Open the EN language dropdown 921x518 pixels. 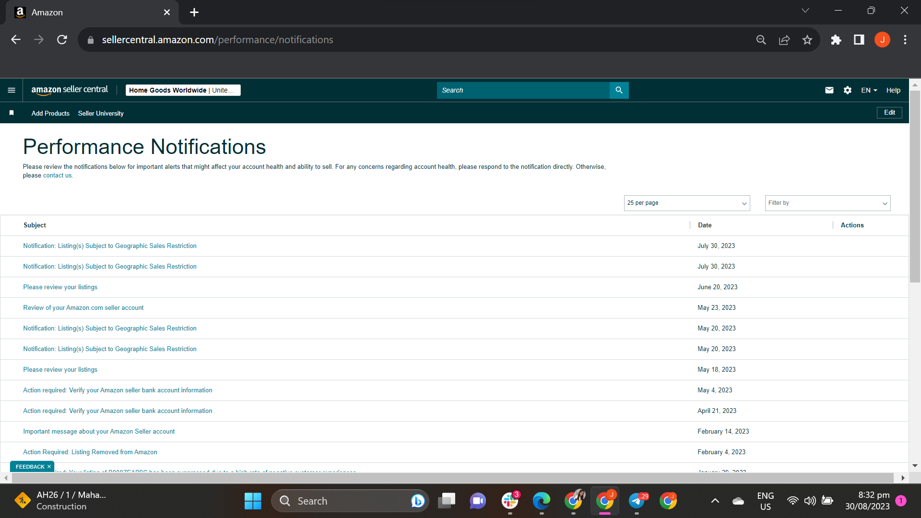[869, 90]
